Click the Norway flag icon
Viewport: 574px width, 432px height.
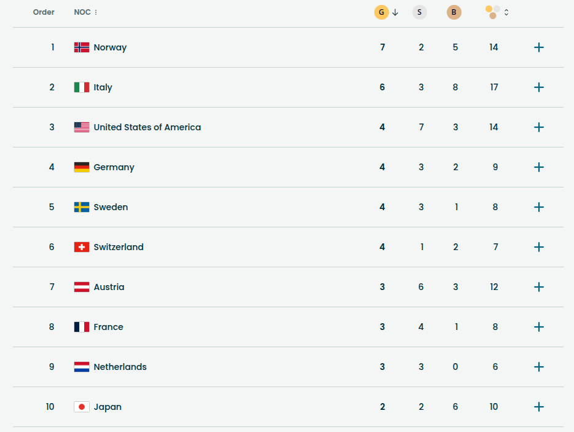82,47
